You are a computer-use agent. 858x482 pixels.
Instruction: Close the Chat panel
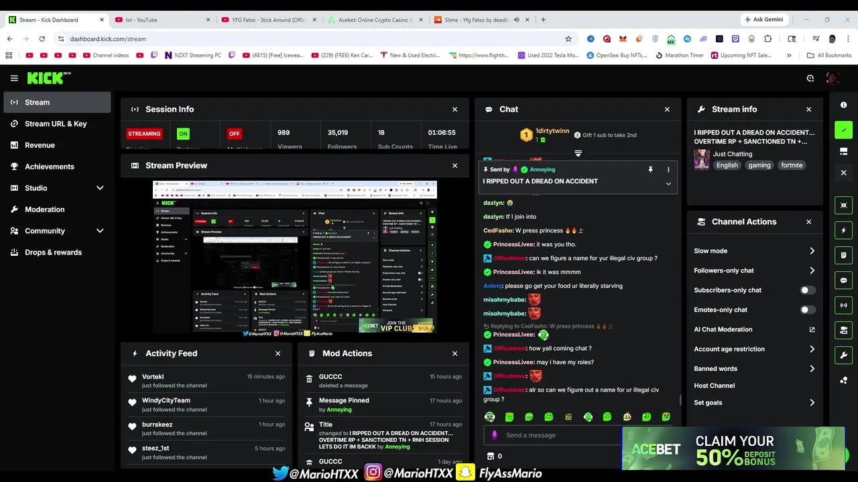point(667,109)
